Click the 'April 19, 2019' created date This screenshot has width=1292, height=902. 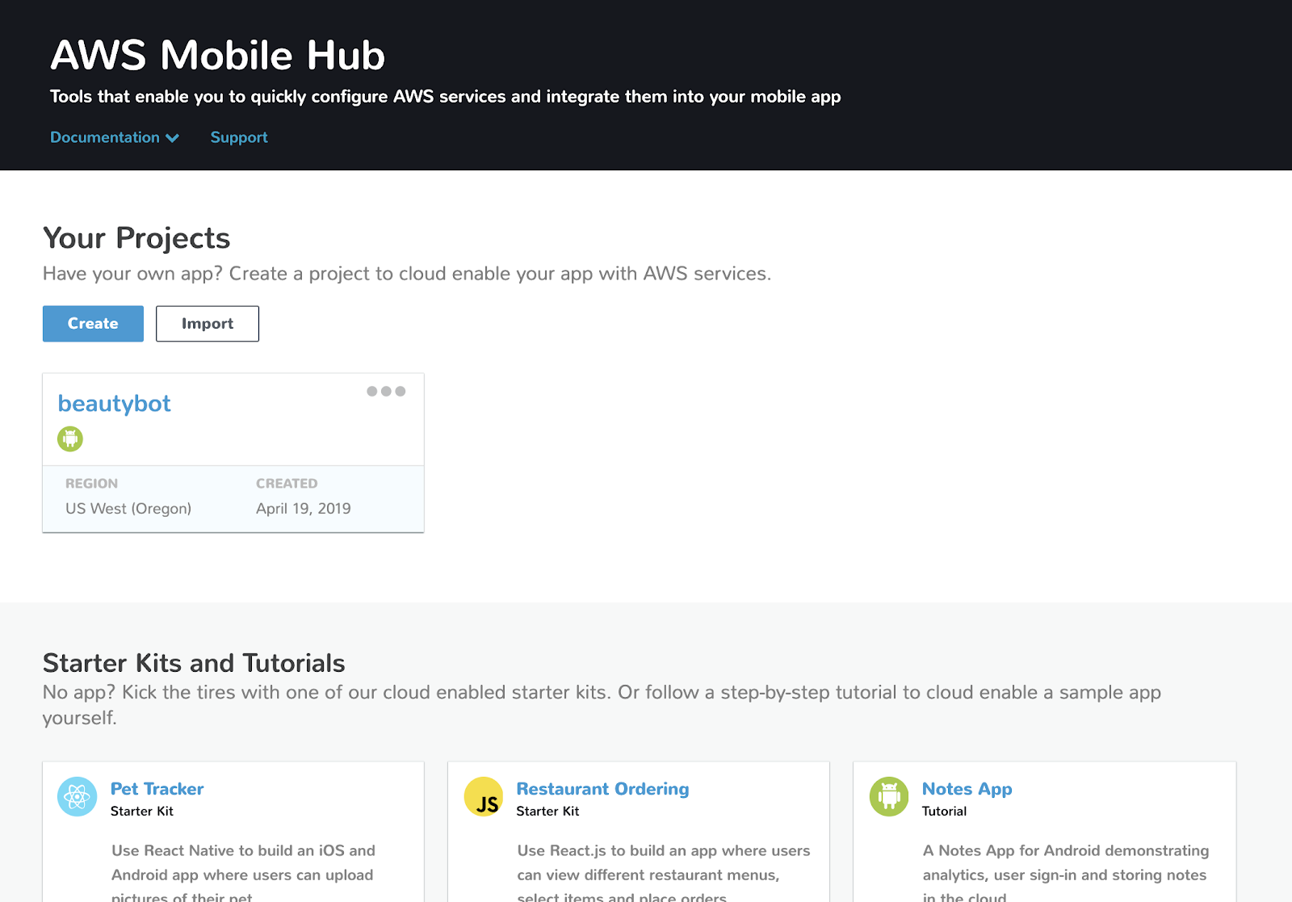(304, 508)
